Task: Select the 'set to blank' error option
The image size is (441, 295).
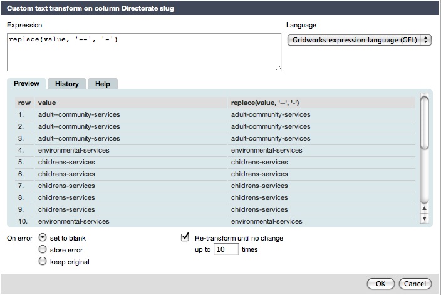Action: click(x=43, y=237)
